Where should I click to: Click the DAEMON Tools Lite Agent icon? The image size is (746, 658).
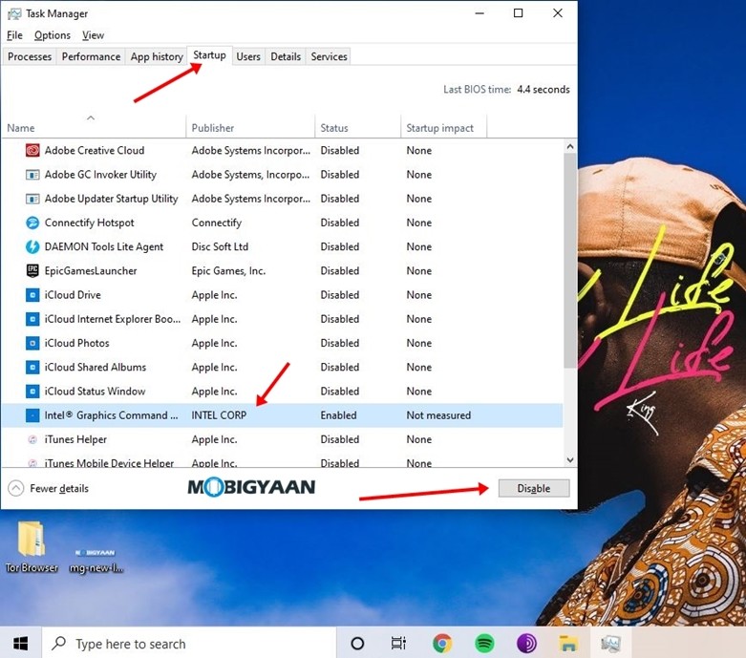click(x=32, y=247)
